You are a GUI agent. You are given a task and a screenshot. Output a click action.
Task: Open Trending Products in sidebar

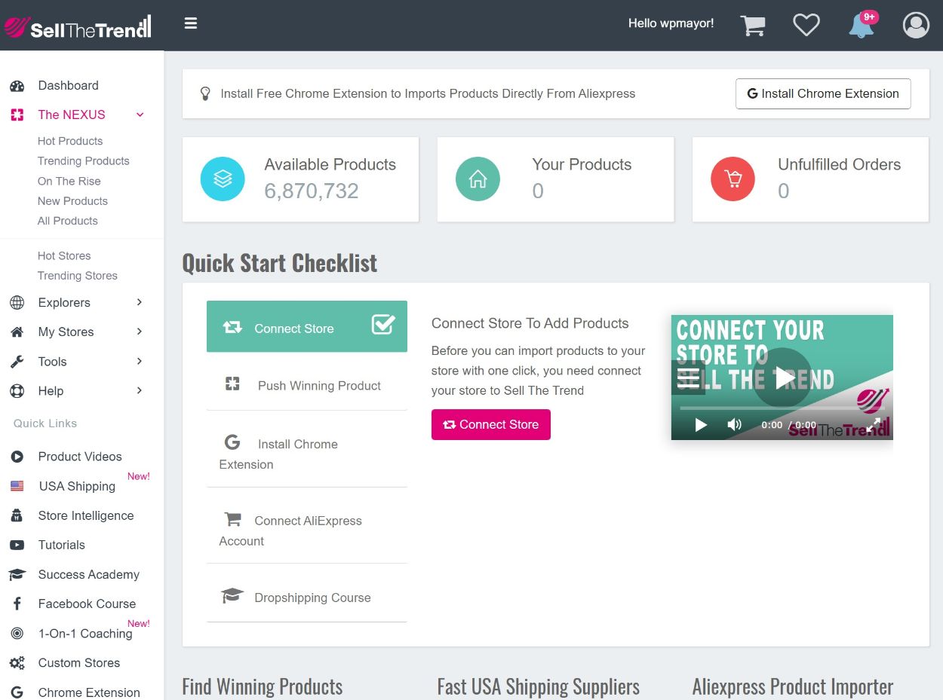84,161
